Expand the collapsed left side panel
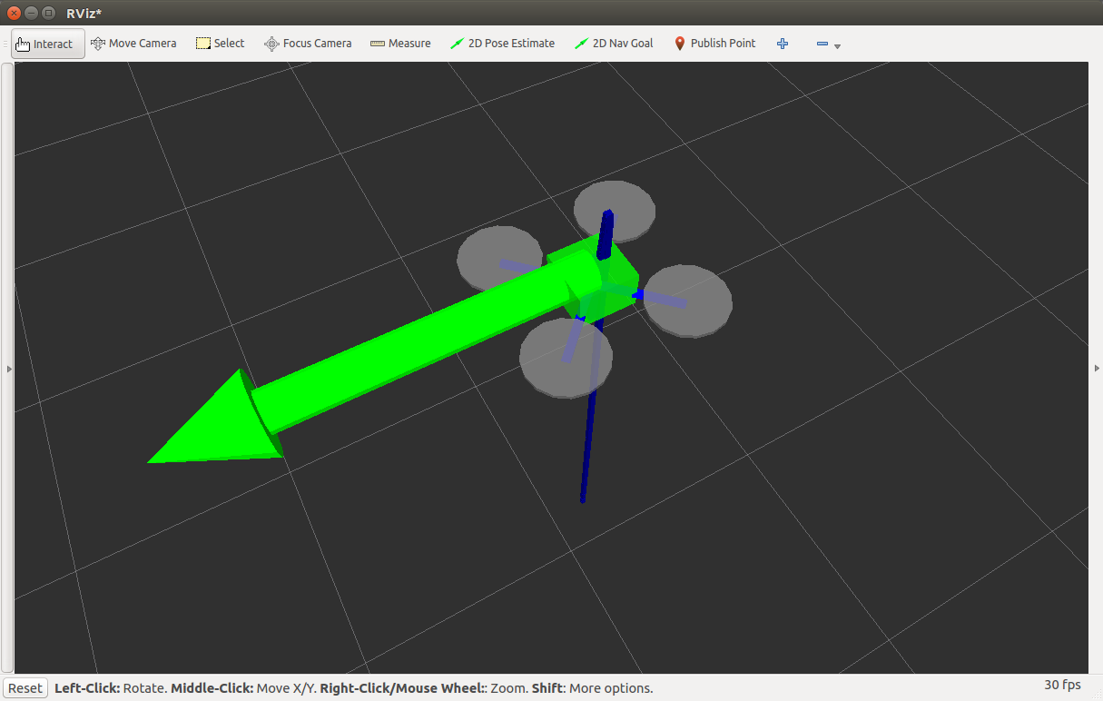 point(7,369)
